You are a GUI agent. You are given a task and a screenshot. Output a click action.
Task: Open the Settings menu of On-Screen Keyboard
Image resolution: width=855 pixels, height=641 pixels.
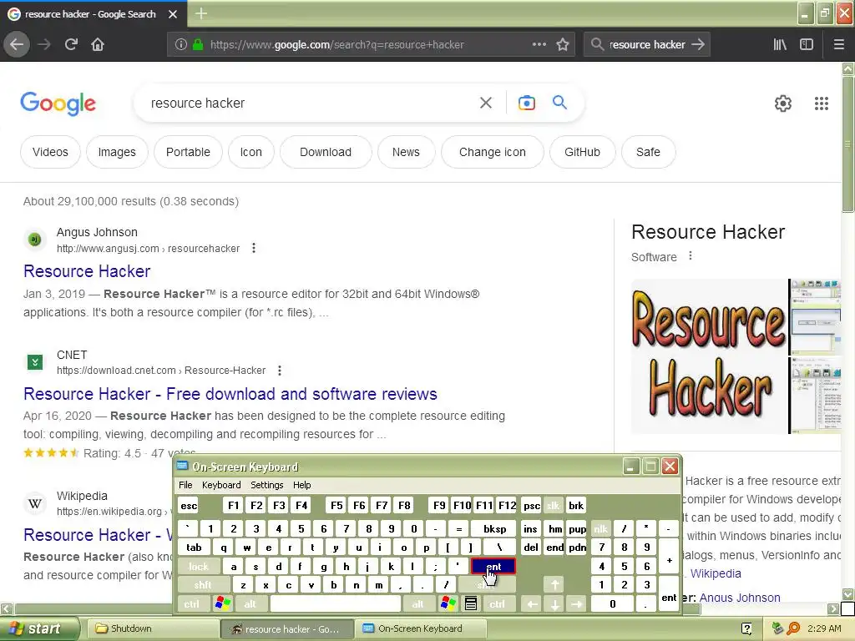tap(266, 485)
